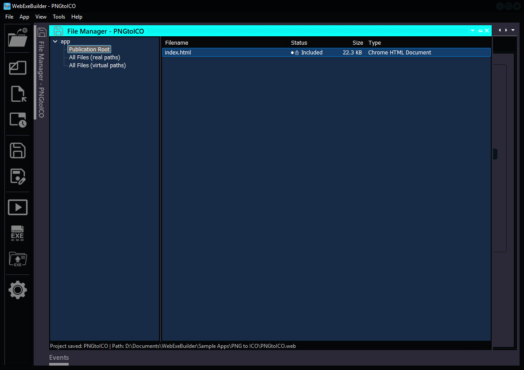Open the File Manager panel dropdown menu

point(473,31)
